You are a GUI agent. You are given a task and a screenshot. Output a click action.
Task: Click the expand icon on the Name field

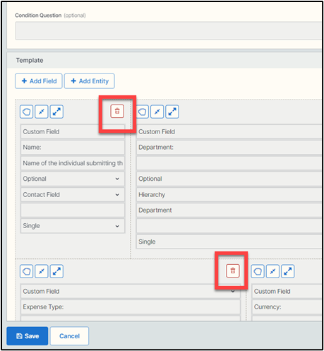pyautogui.click(x=56, y=112)
